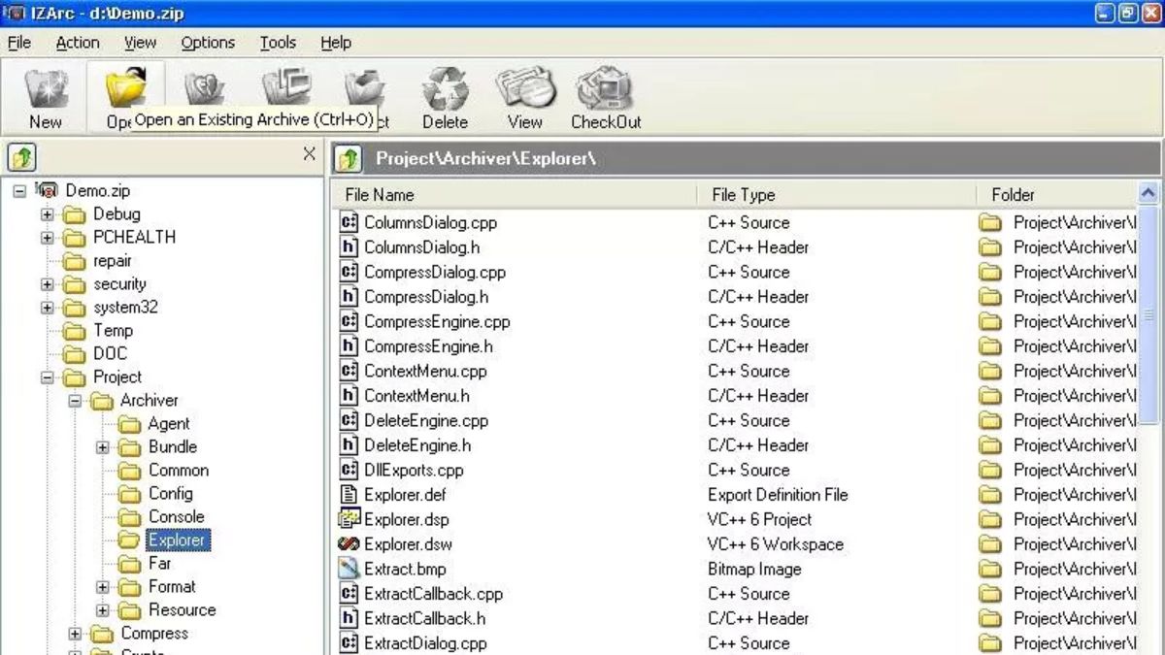The width and height of the screenshot is (1165, 655).
Task: Select the DOC folder in tree
Action: [110, 354]
